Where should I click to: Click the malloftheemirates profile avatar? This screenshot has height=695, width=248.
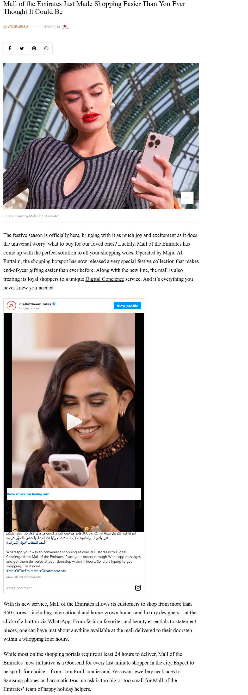(11, 306)
